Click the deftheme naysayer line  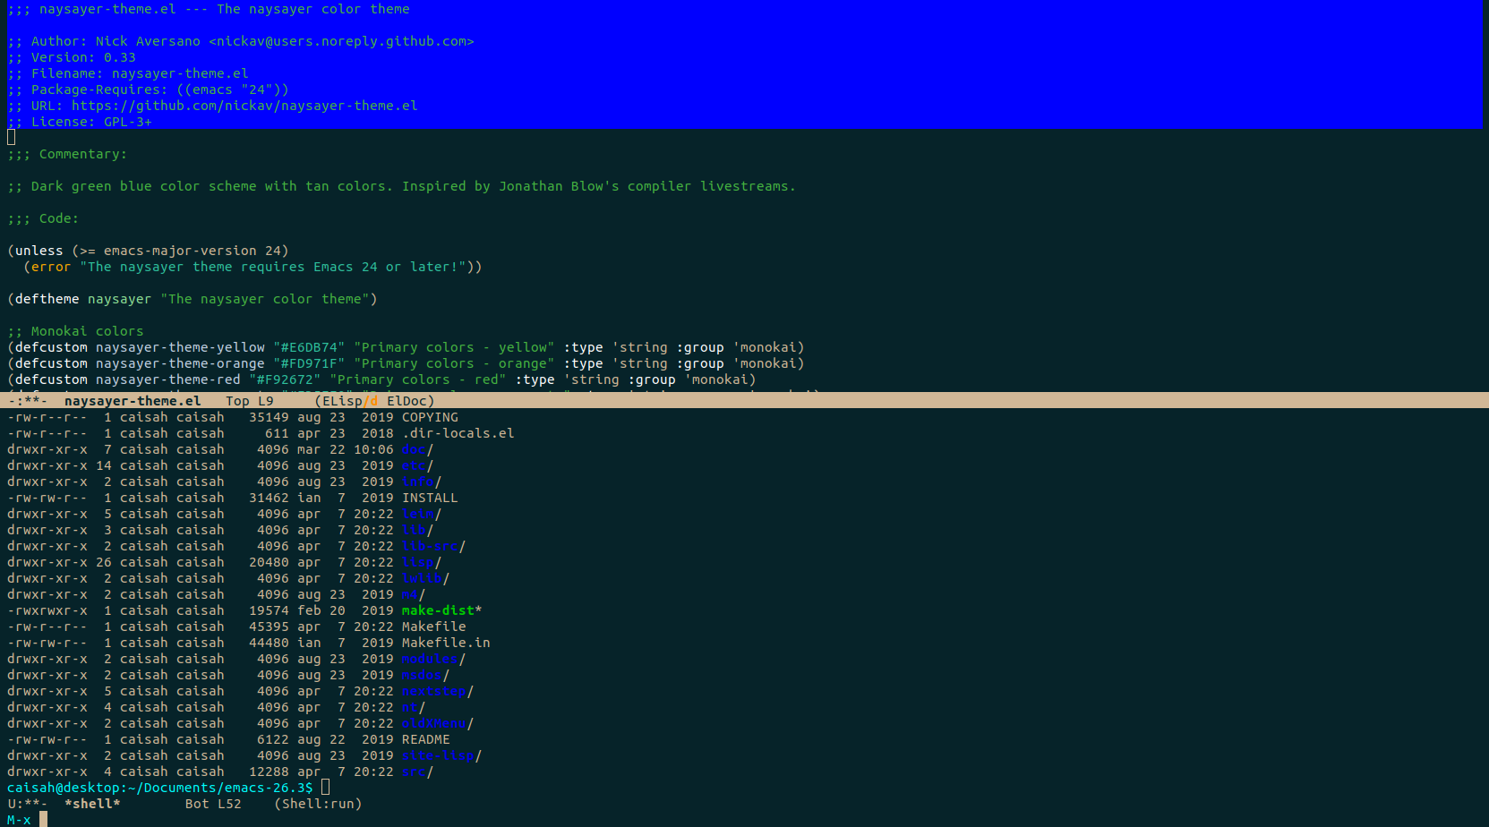pyautogui.click(x=193, y=299)
